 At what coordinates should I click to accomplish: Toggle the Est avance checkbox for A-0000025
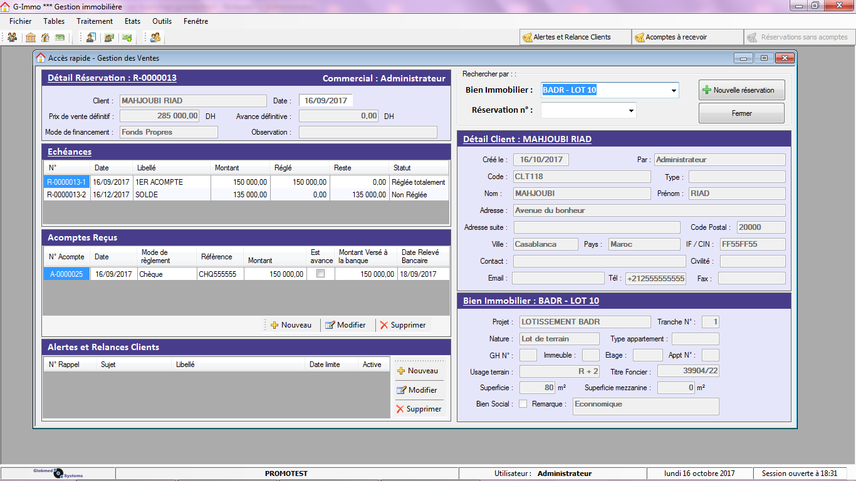point(321,274)
